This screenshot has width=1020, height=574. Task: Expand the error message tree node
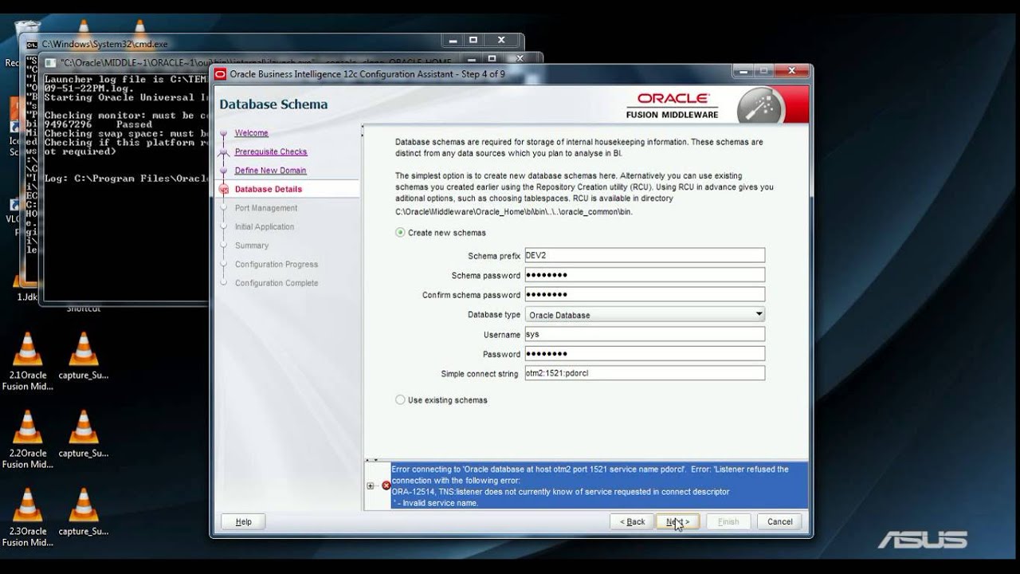pos(371,486)
